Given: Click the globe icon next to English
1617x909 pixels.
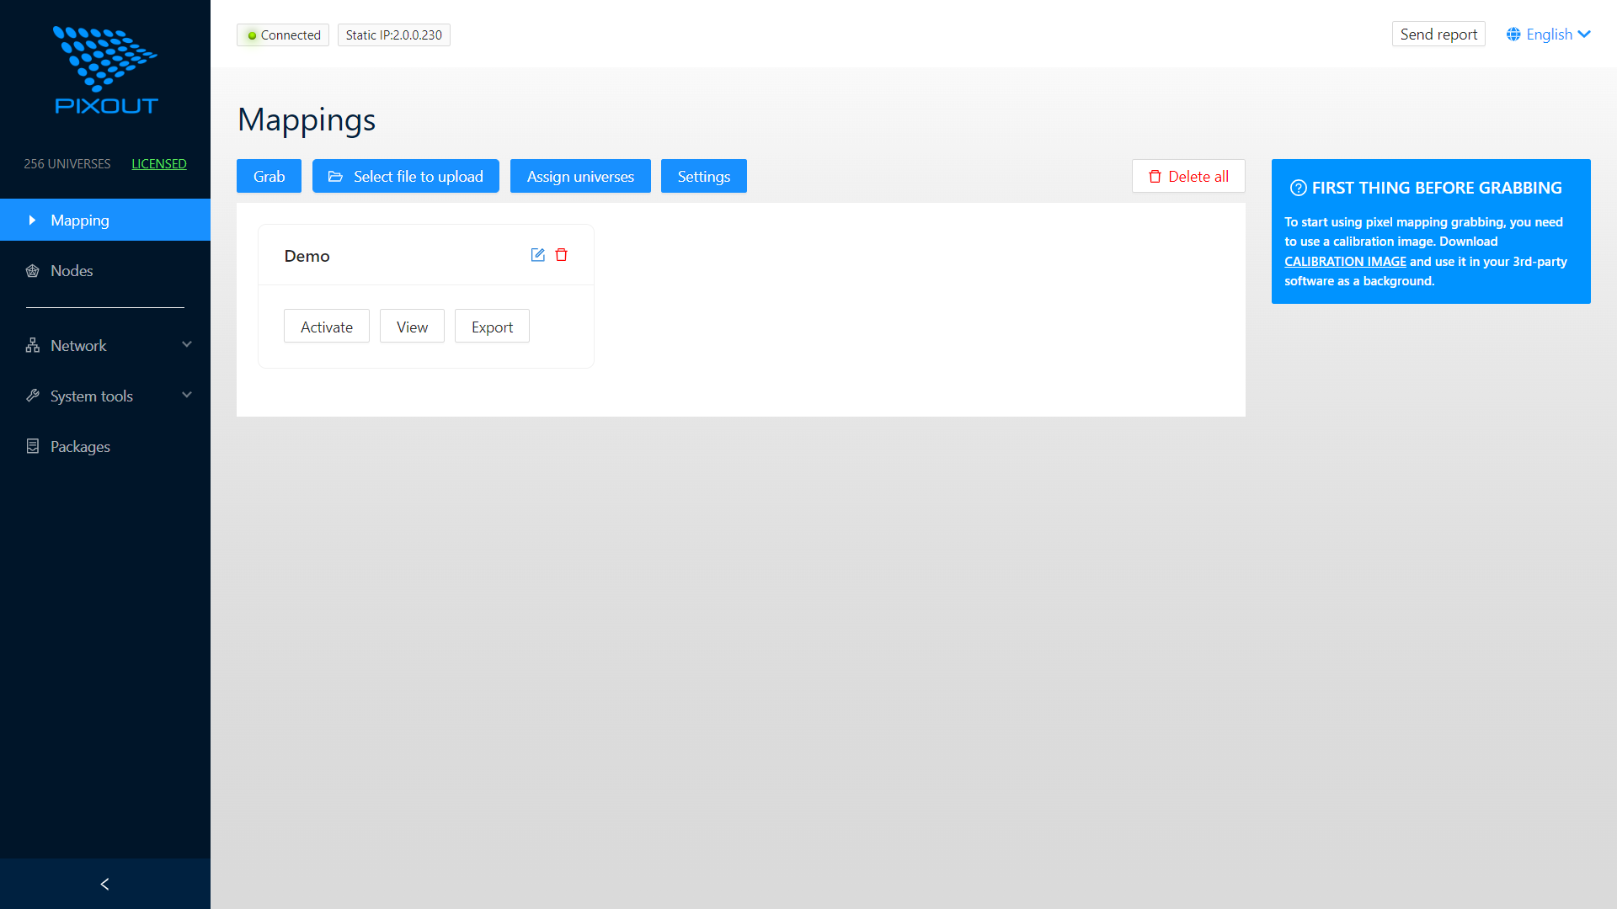Looking at the screenshot, I should click(x=1513, y=34).
